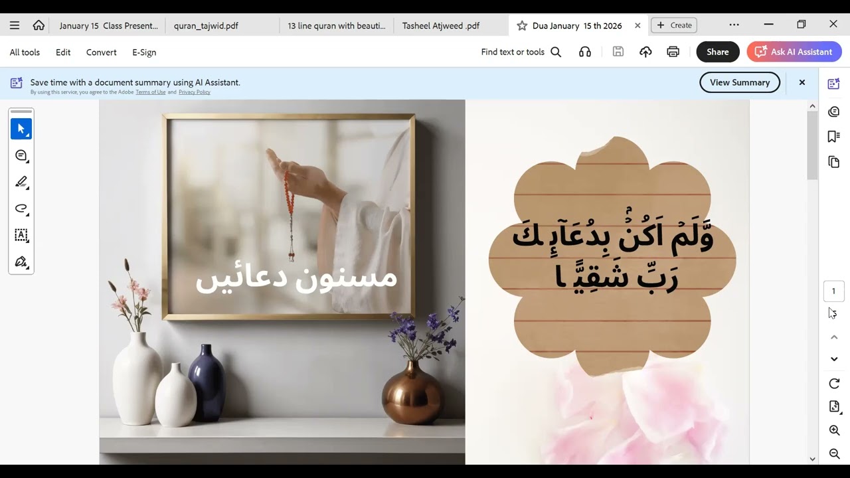Click the Ask AI Assistant button
Viewport: 850px width, 478px height.
point(794,52)
